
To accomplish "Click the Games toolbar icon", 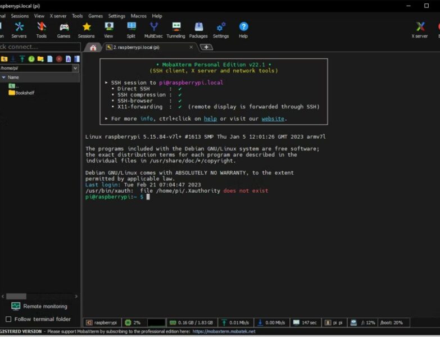I will 63,30.
